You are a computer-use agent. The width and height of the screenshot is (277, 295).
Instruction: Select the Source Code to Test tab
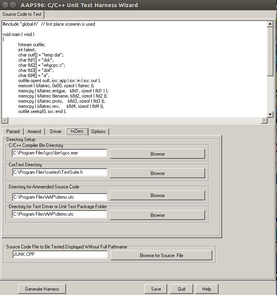(23, 15)
